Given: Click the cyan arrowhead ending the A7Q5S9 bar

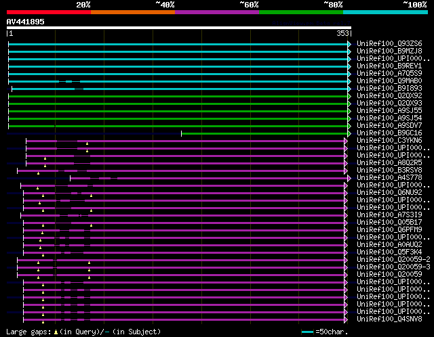Looking at the screenshot, I should [x=349, y=74].
